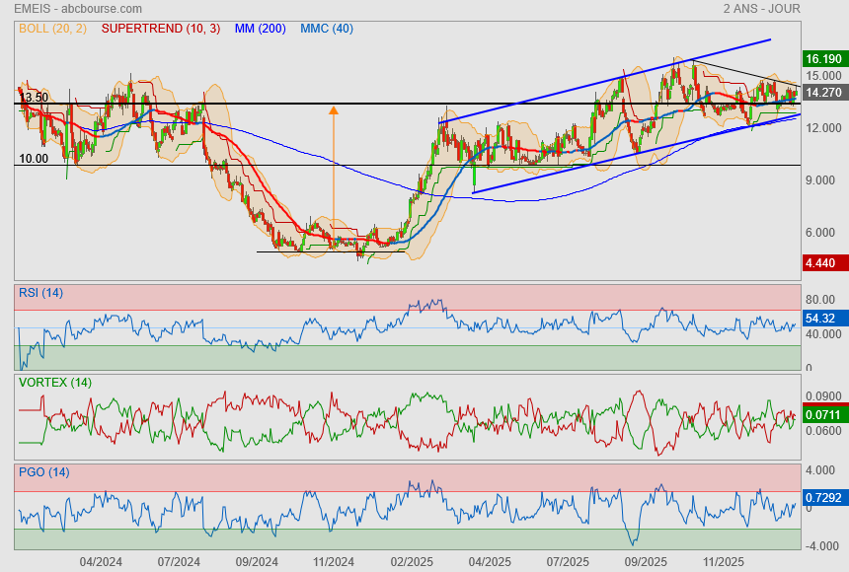Click the EMEIS - abcbourse.com title
Viewport: 849px width, 572px height.
(78, 9)
